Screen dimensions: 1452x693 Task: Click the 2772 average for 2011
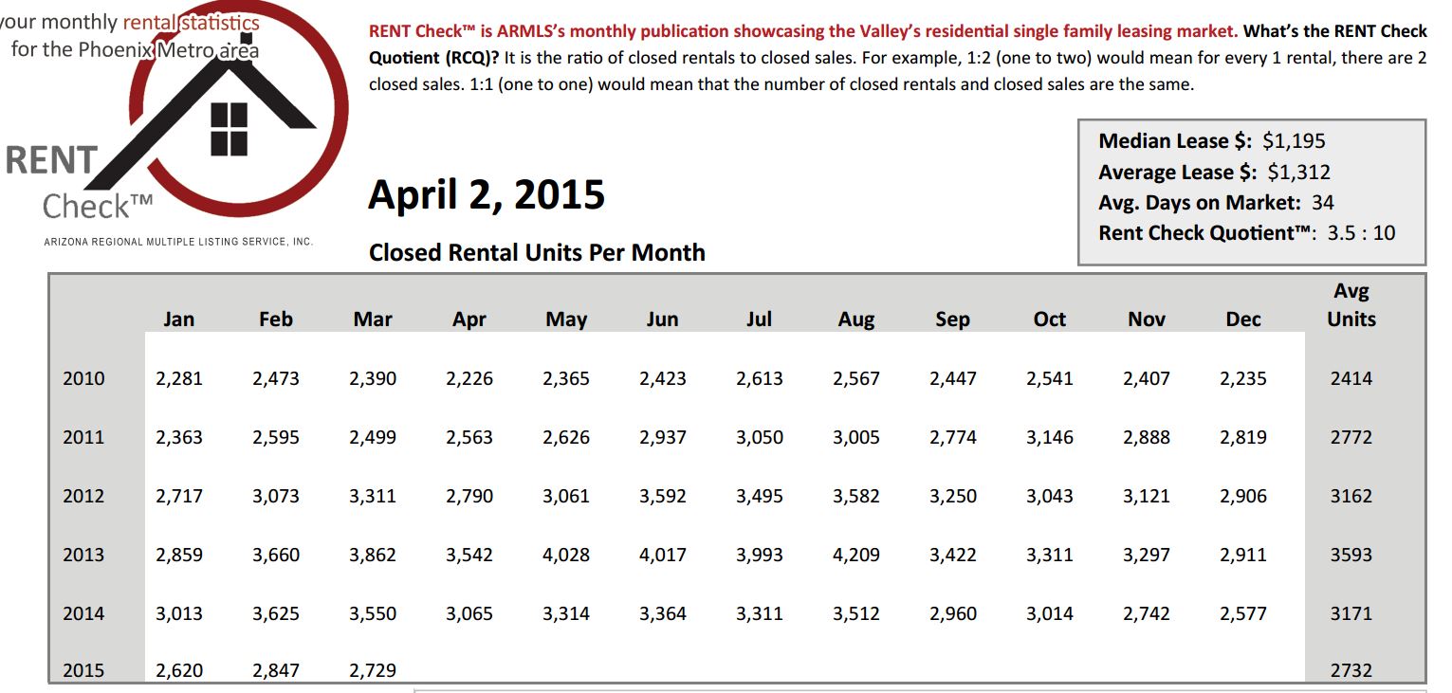(x=1351, y=438)
